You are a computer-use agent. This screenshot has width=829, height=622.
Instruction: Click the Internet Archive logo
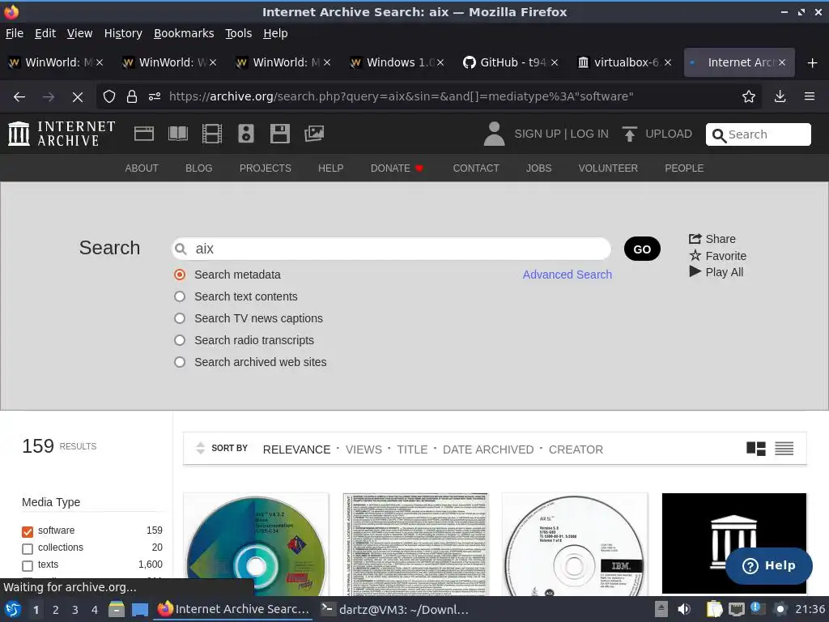tap(62, 134)
